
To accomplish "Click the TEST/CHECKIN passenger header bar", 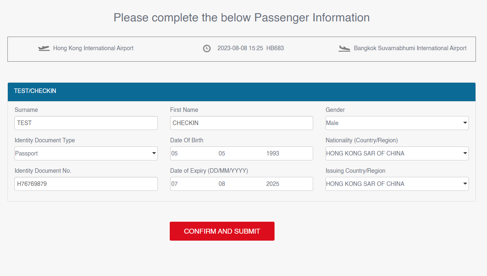I will 242,92.
